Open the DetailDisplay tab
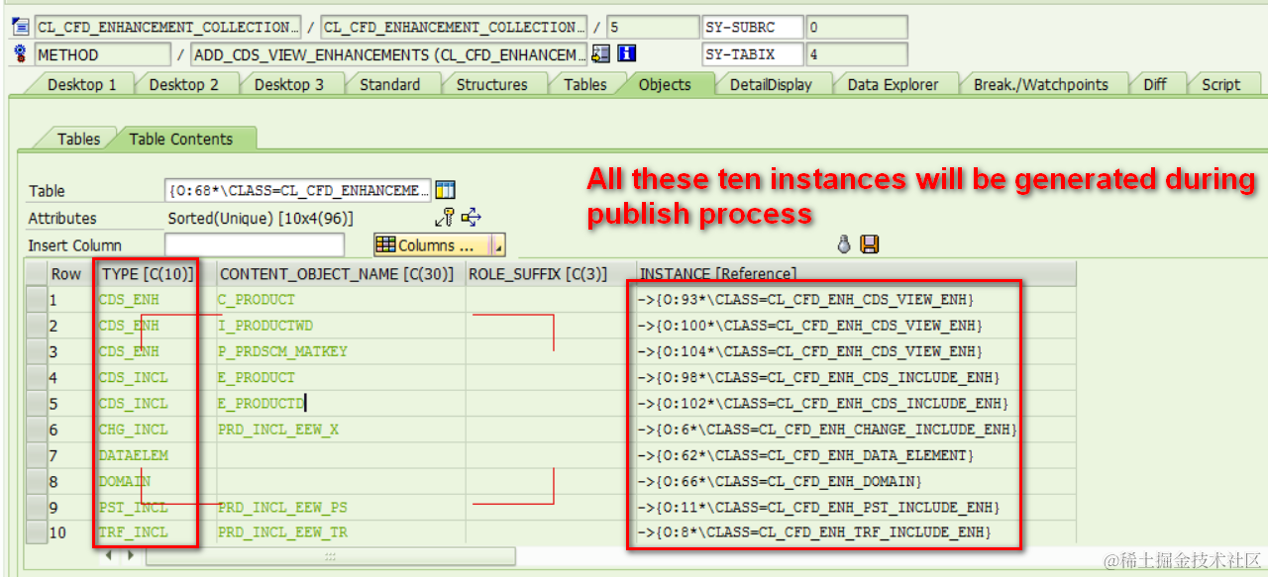 click(x=771, y=84)
